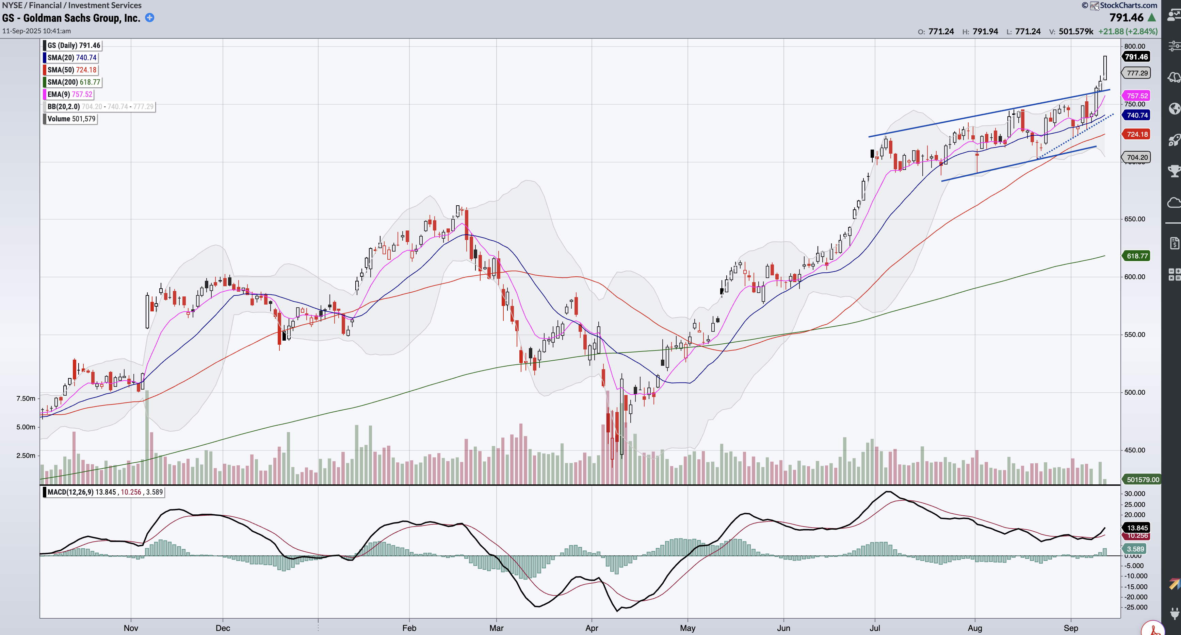This screenshot has width=1181, height=635.
Task: Open the rocket icon in sidebar
Action: point(1174,140)
